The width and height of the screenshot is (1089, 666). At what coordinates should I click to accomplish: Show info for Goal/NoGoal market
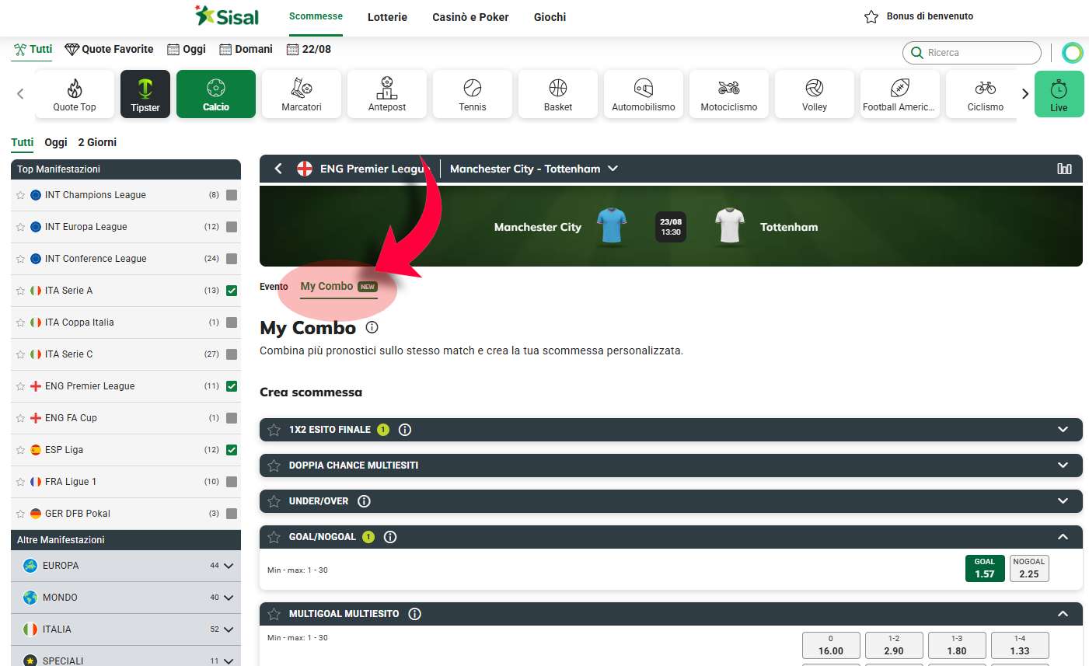coord(390,537)
